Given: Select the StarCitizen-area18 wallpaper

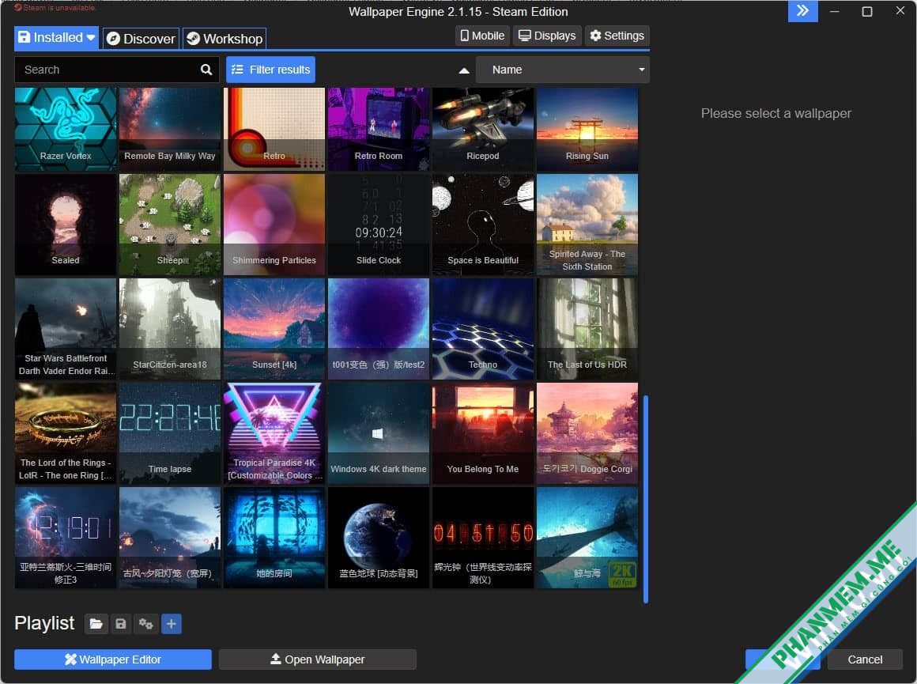Looking at the screenshot, I should pos(170,329).
